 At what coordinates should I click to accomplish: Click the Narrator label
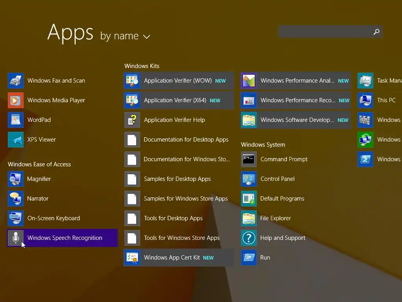[38, 199]
